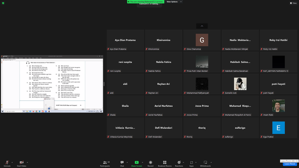Click the Leave Room button

click(290, 164)
